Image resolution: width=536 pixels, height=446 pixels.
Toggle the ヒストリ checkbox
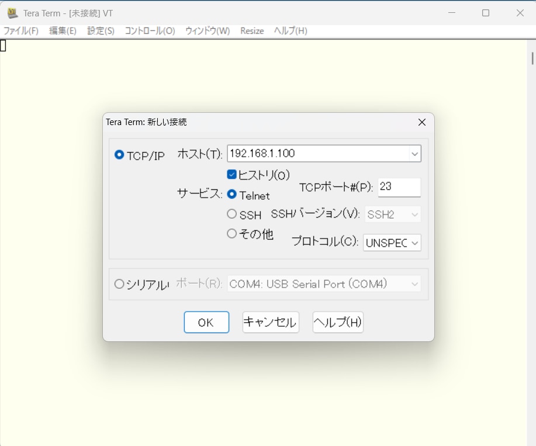pos(231,174)
